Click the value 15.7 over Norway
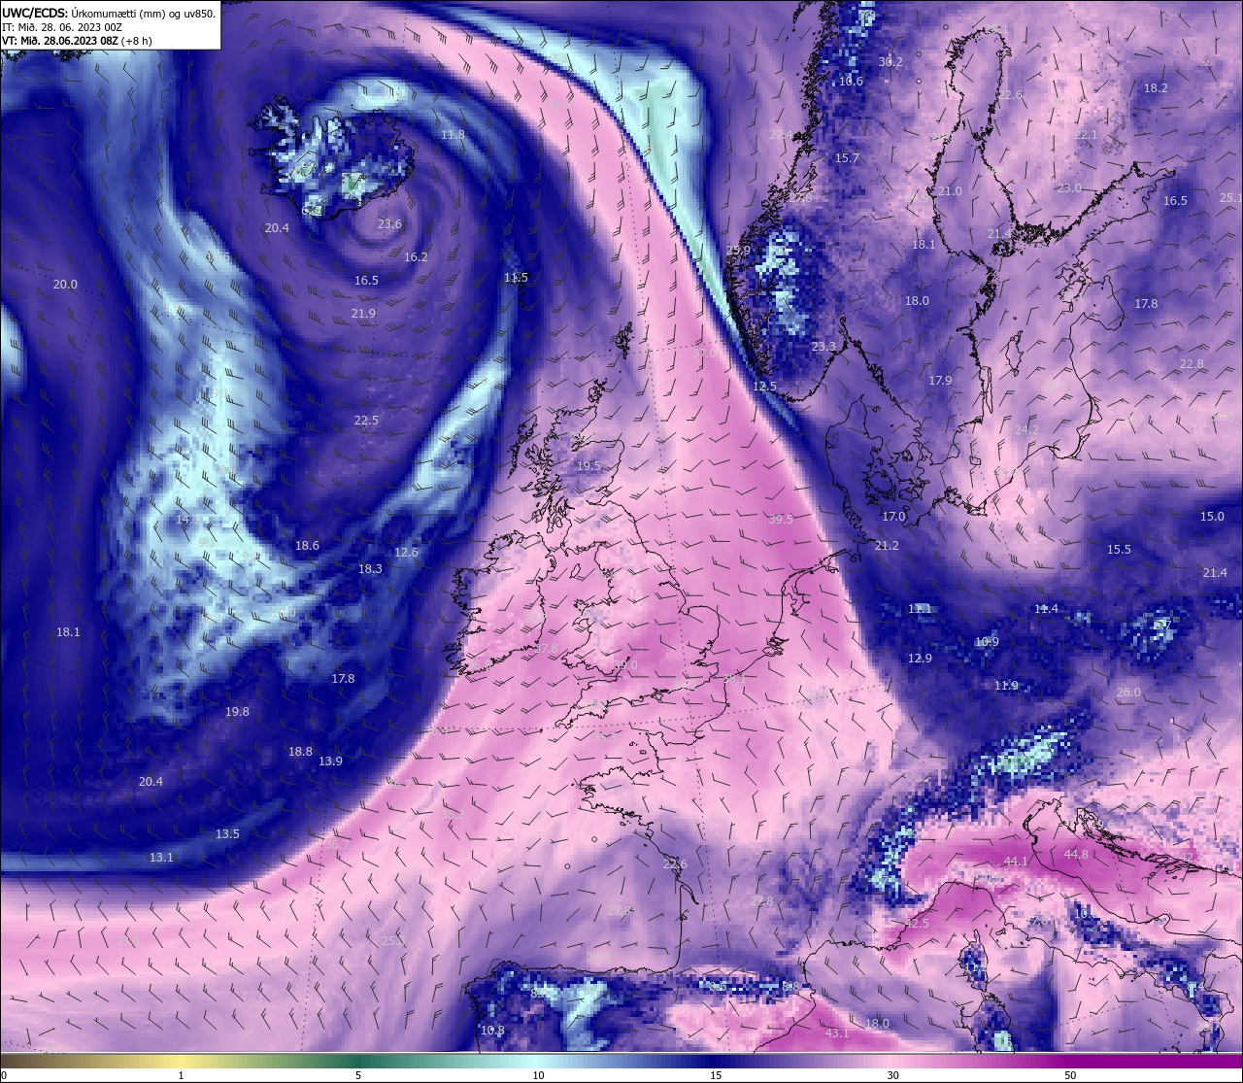This screenshot has width=1243, height=1083. tap(847, 158)
